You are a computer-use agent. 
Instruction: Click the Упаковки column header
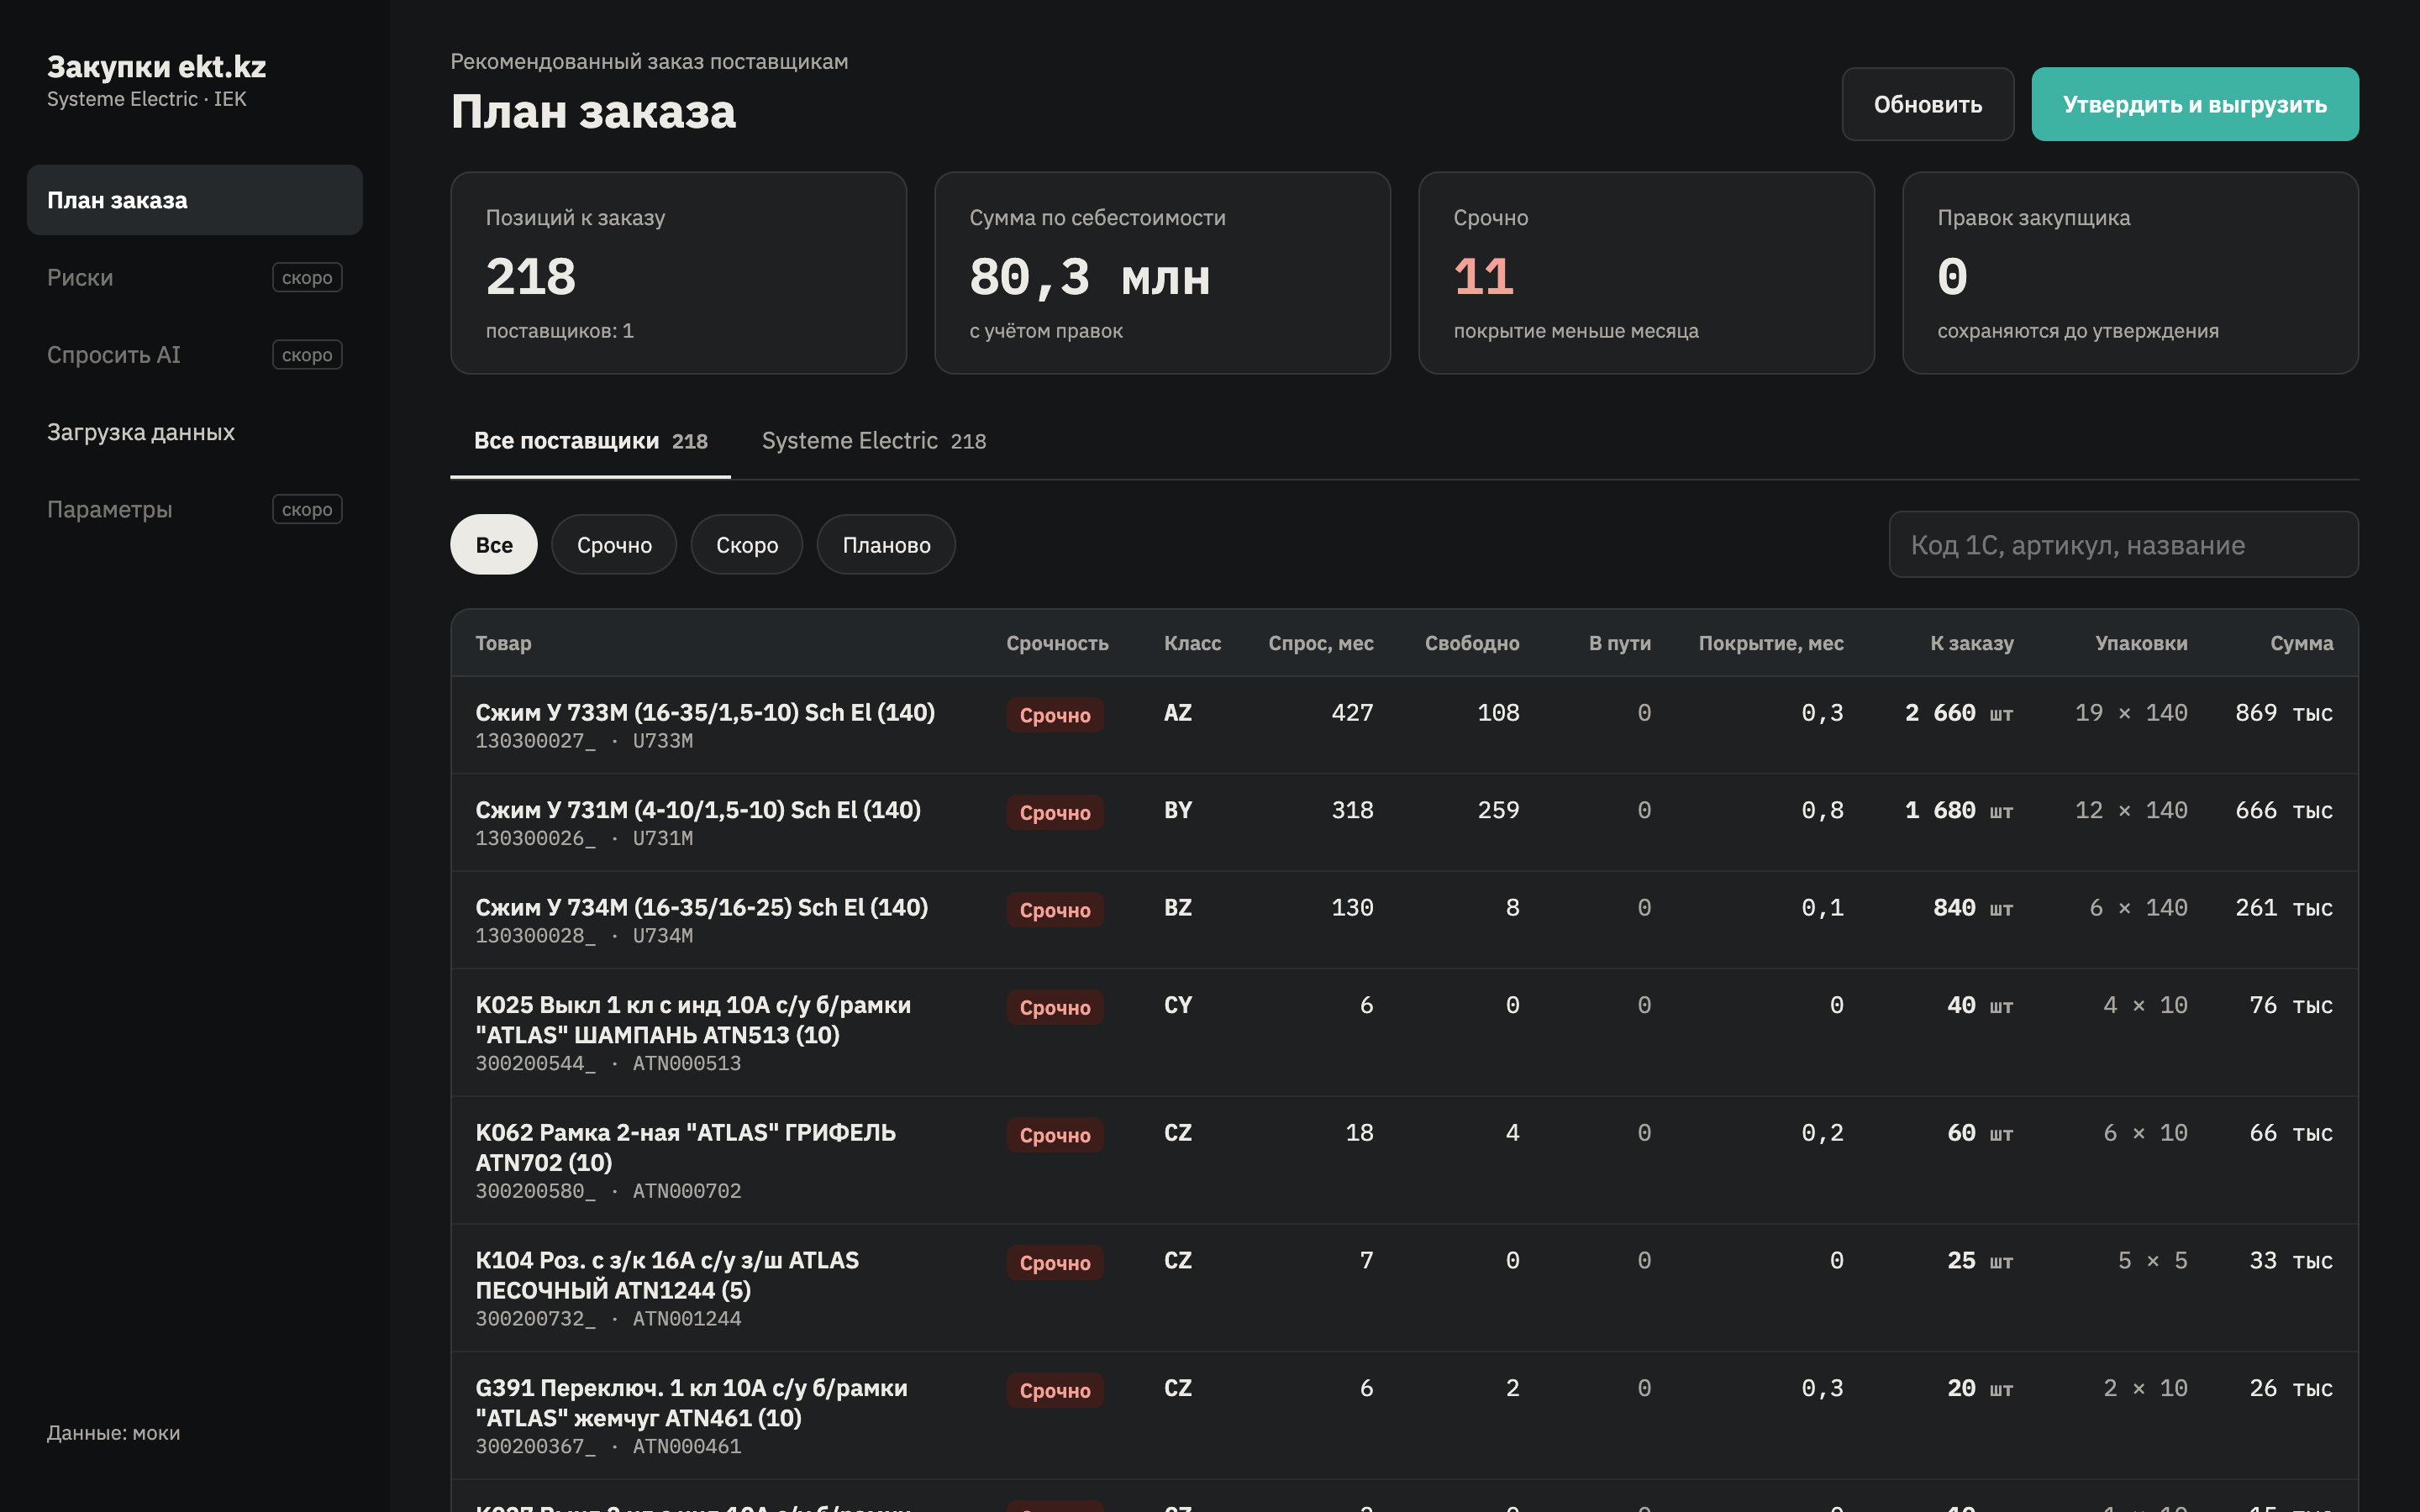click(2141, 643)
